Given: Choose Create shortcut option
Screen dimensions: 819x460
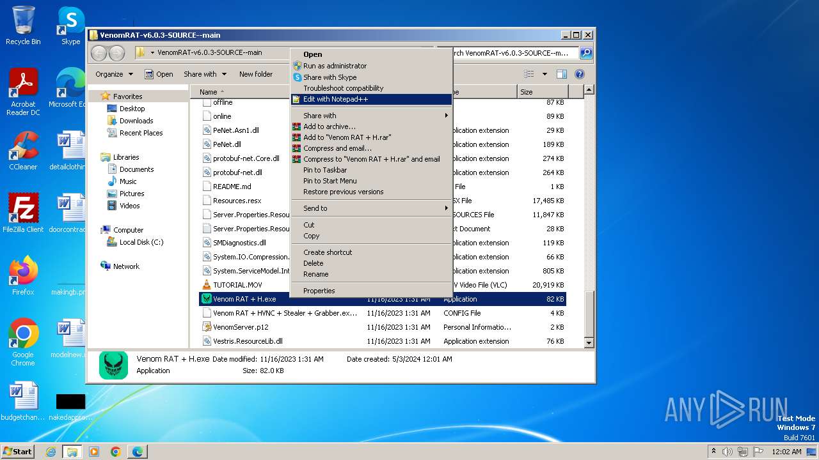Looking at the screenshot, I should coord(371,252).
